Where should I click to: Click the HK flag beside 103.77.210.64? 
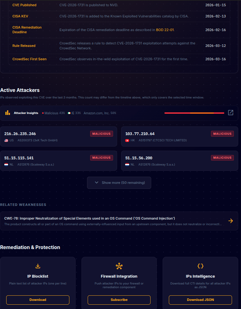coord(127,140)
